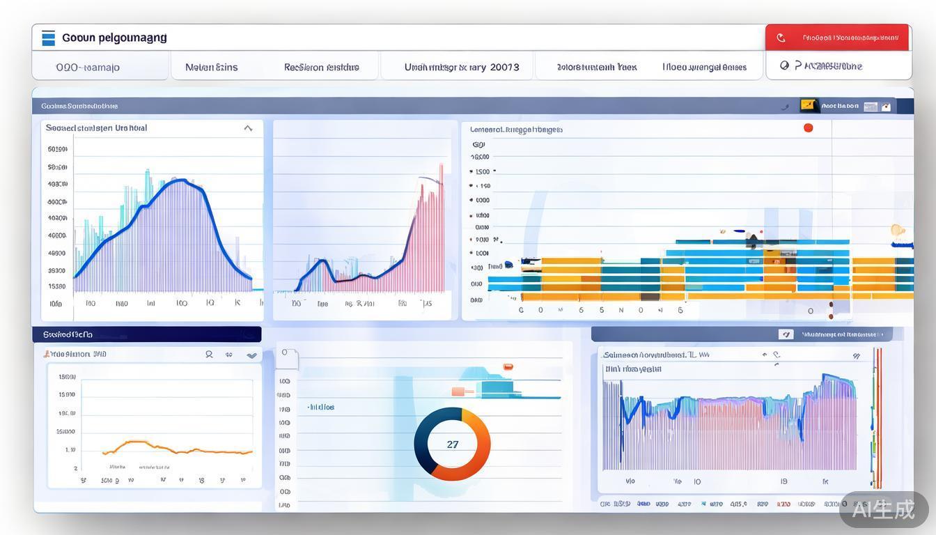The image size is (936, 535).
Task: Toggle the small orange pill above the donut chart
Action: pos(508,366)
